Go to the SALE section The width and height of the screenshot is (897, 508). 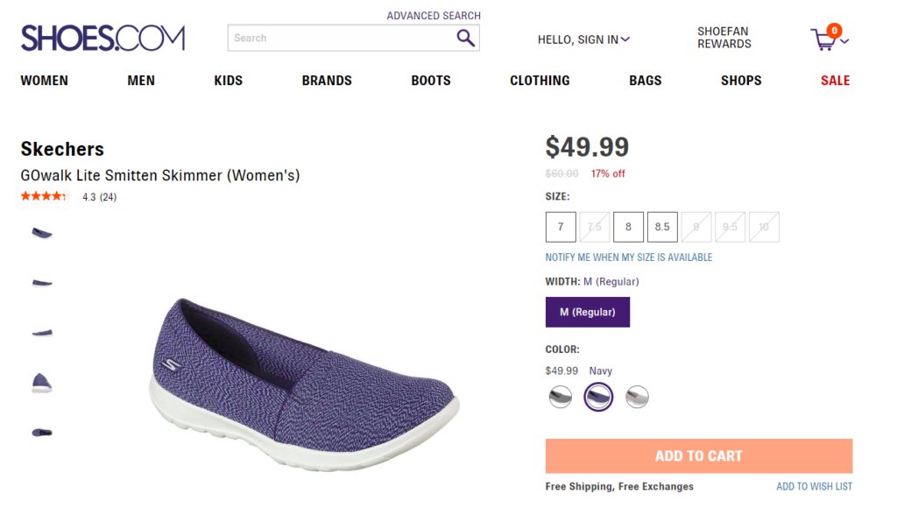(835, 81)
